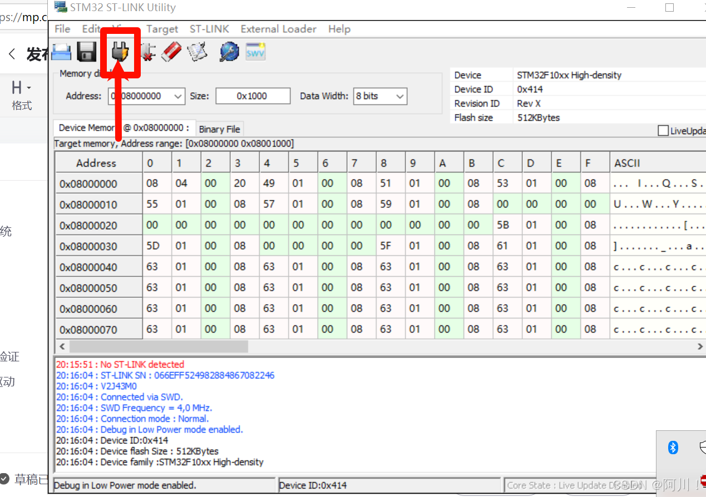
Task: Click the column header F
Action: [595, 163]
